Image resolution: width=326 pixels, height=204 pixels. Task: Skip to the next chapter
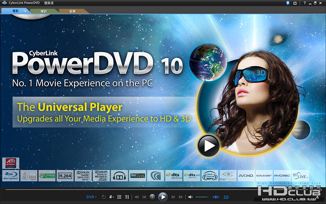click(x=173, y=197)
